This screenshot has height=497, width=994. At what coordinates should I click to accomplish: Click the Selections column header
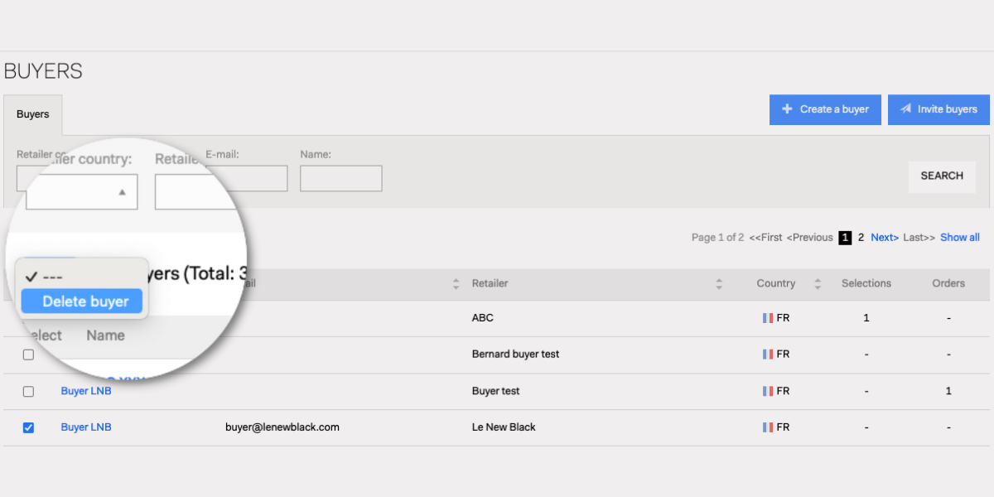866,283
